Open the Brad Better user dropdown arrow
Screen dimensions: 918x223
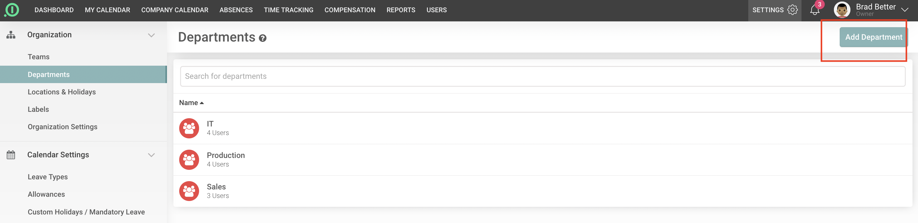point(905,10)
